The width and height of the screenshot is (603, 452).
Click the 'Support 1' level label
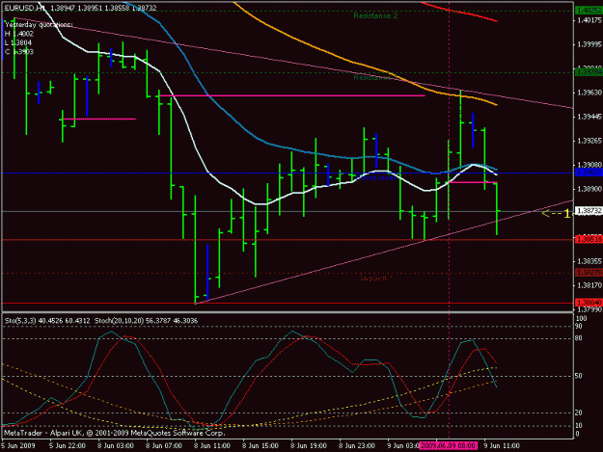click(376, 278)
